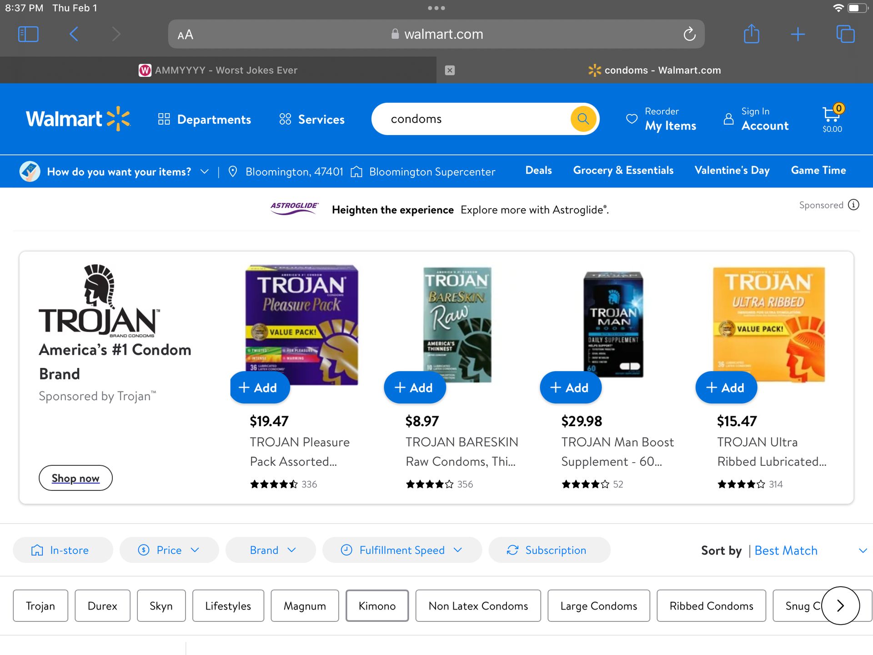Toggle the Subscription filter chip
This screenshot has height=655, width=873.
pyautogui.click(x=549, y=550)
